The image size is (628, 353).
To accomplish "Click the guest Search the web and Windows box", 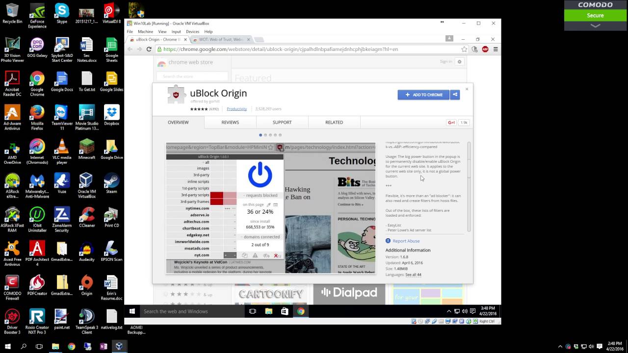I will click(x=192, y=311).
